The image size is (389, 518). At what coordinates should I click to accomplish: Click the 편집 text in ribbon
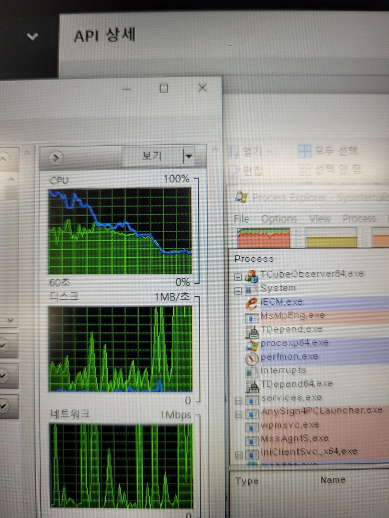click(253, 171)
